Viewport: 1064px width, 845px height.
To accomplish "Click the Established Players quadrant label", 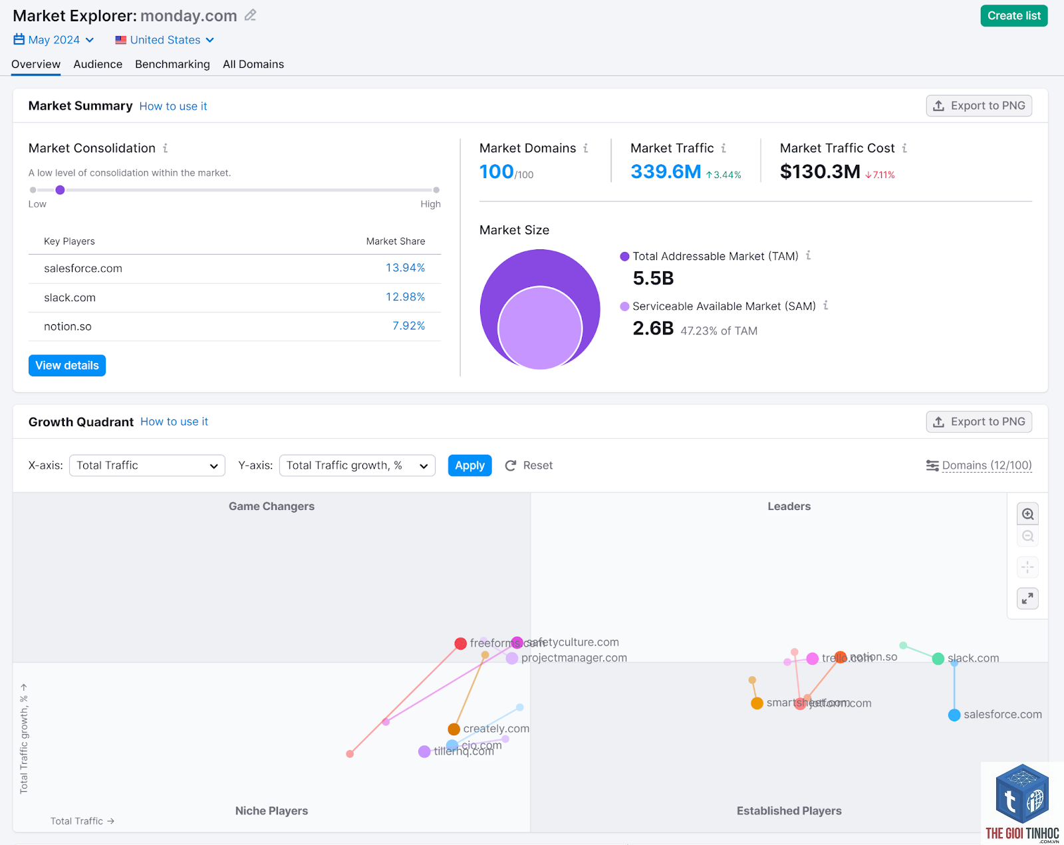I will click(x=789, y=811).
